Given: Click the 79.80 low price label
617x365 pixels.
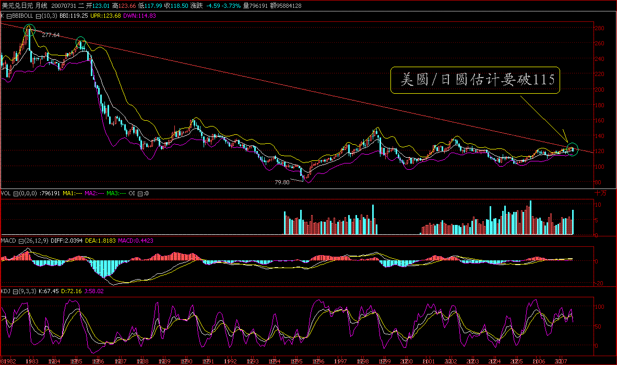Looking at the screenshot, I should coord(282,182).
